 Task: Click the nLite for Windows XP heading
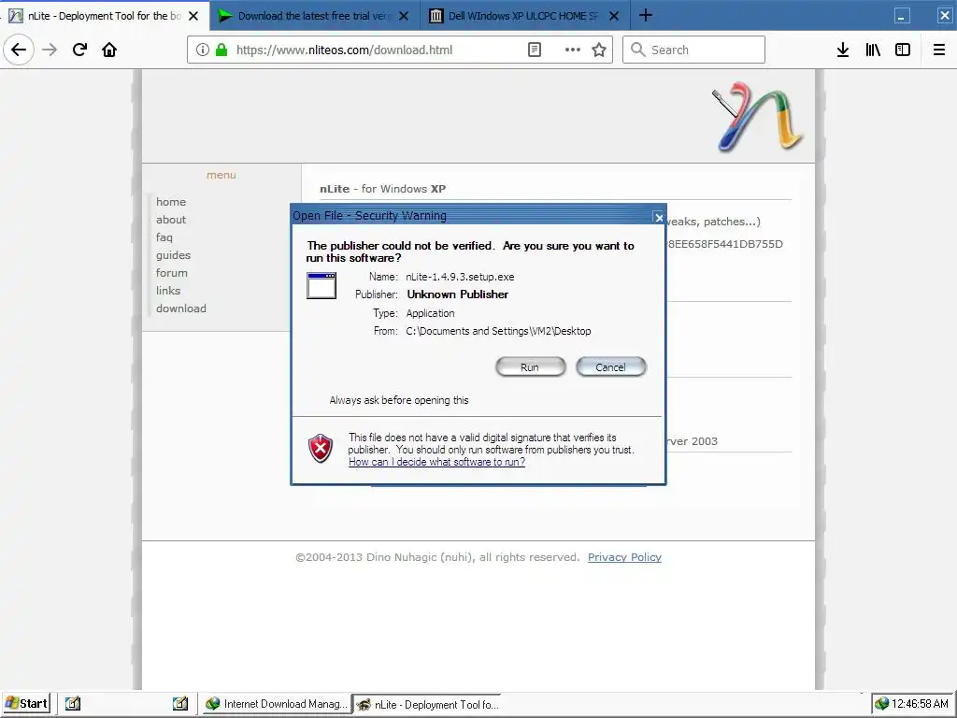pos(382,189)
